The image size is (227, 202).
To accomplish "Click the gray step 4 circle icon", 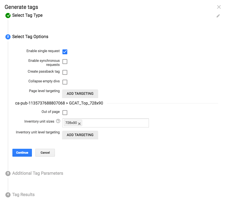I will tap(8, 195).
